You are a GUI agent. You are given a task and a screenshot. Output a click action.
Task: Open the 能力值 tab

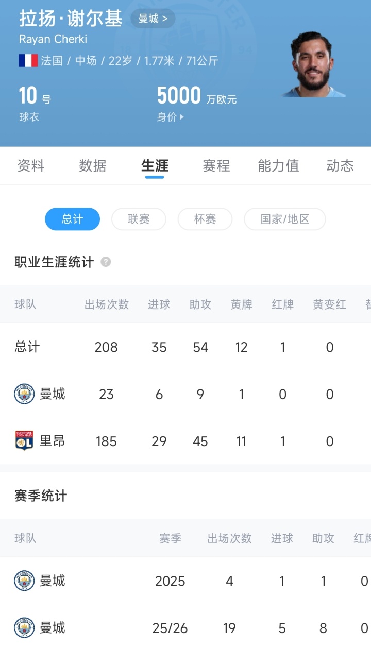[x=278, y=166]
